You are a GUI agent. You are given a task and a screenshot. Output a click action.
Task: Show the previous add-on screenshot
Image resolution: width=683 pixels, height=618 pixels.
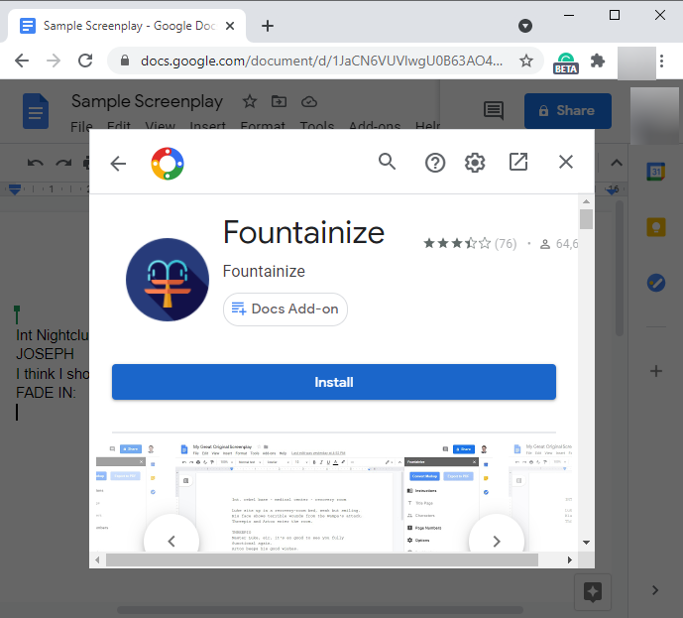[171, 541]
